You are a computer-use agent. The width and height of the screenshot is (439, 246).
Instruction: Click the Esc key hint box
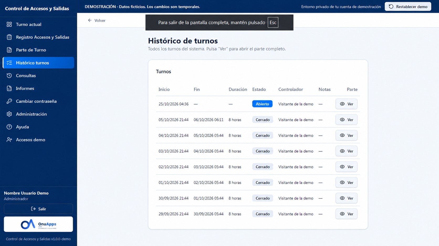pyautogui.click(x=273, y=23)
